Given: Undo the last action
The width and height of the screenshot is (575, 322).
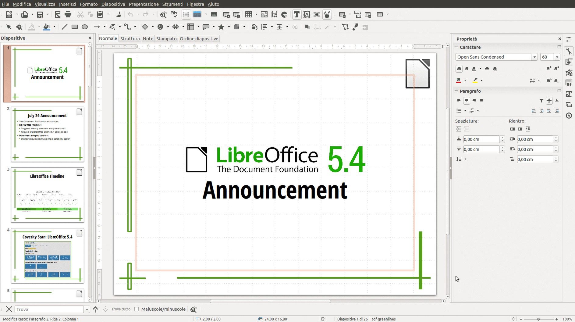Looking at the screenshot, I should [130, 14].
